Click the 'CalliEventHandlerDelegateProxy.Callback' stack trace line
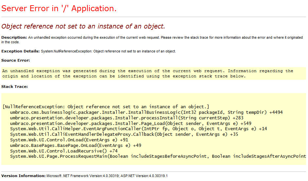This screenshot has width=308, height=181. tap(124, 134)
